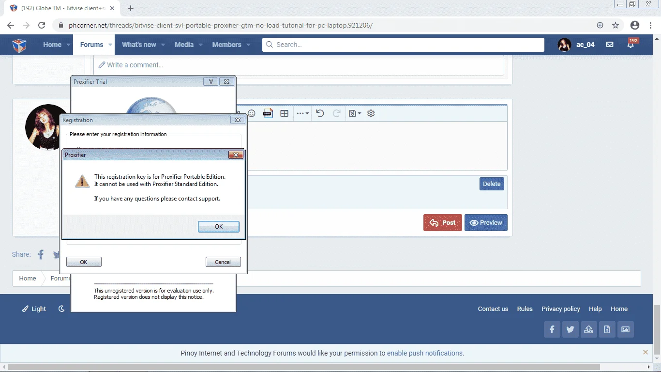Image resolution: width=661 pixels, height=372 pixels.
Task: Expand the What's new dropdown arrow
Action: point(163,45)
